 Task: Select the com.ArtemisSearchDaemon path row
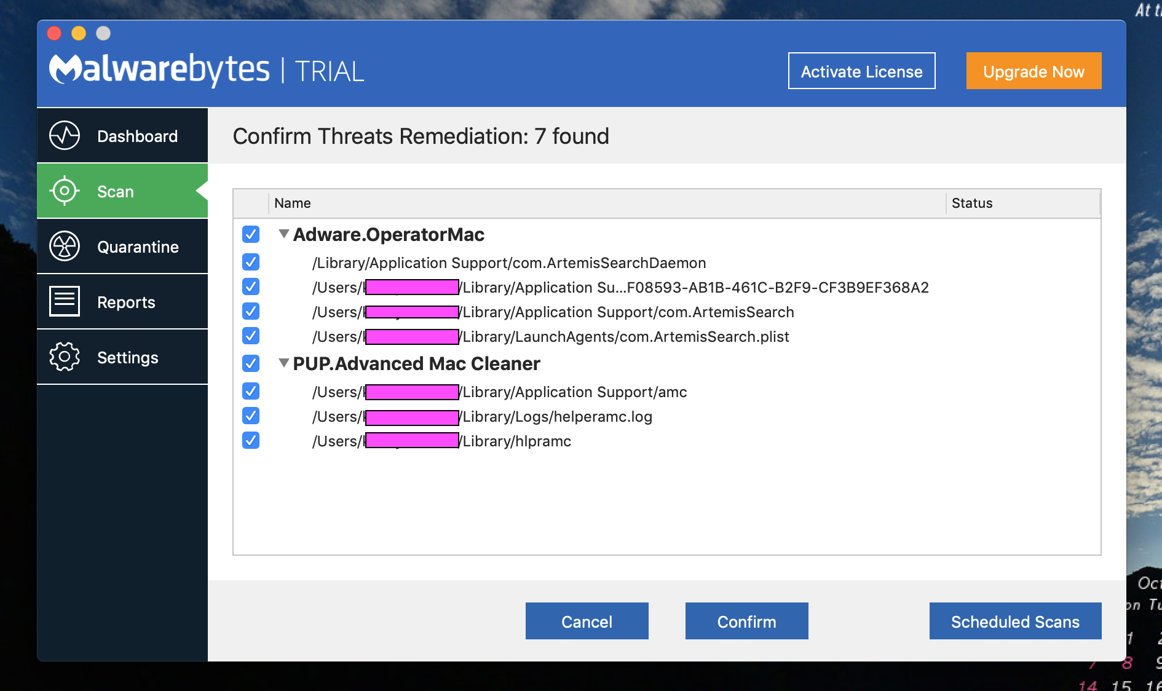tap(667, 263)
